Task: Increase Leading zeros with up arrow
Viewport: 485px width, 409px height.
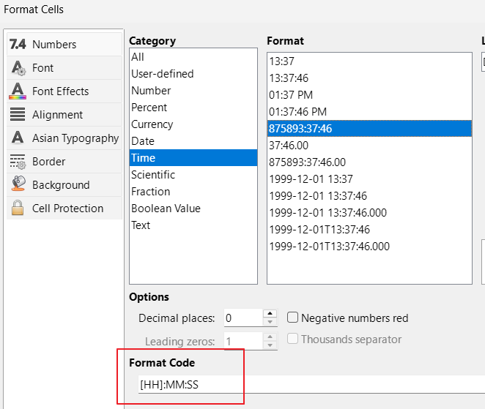Action: (x=270, y=337)
